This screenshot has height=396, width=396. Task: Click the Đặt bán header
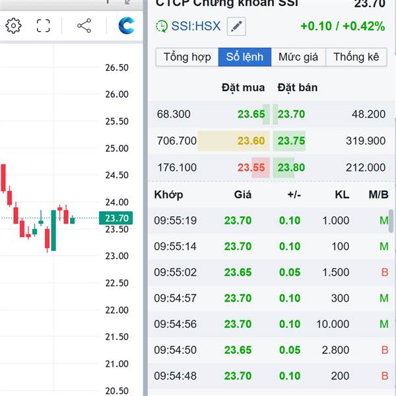(298, 88)
